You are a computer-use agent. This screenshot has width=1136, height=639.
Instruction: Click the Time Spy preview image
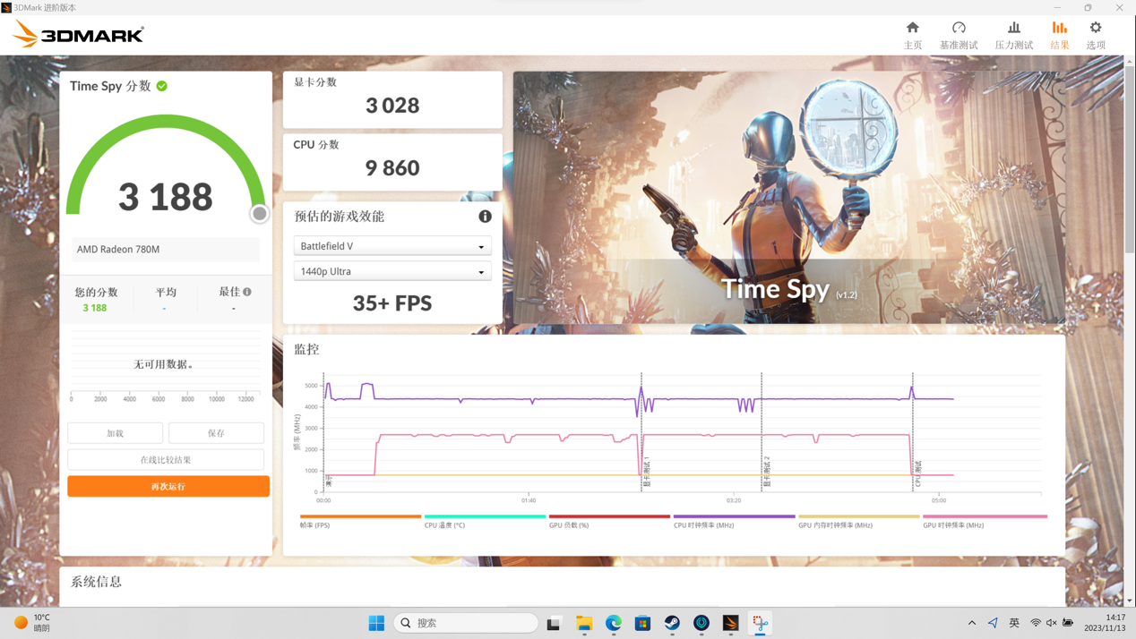pyautogui.click(x=789, y=198)
